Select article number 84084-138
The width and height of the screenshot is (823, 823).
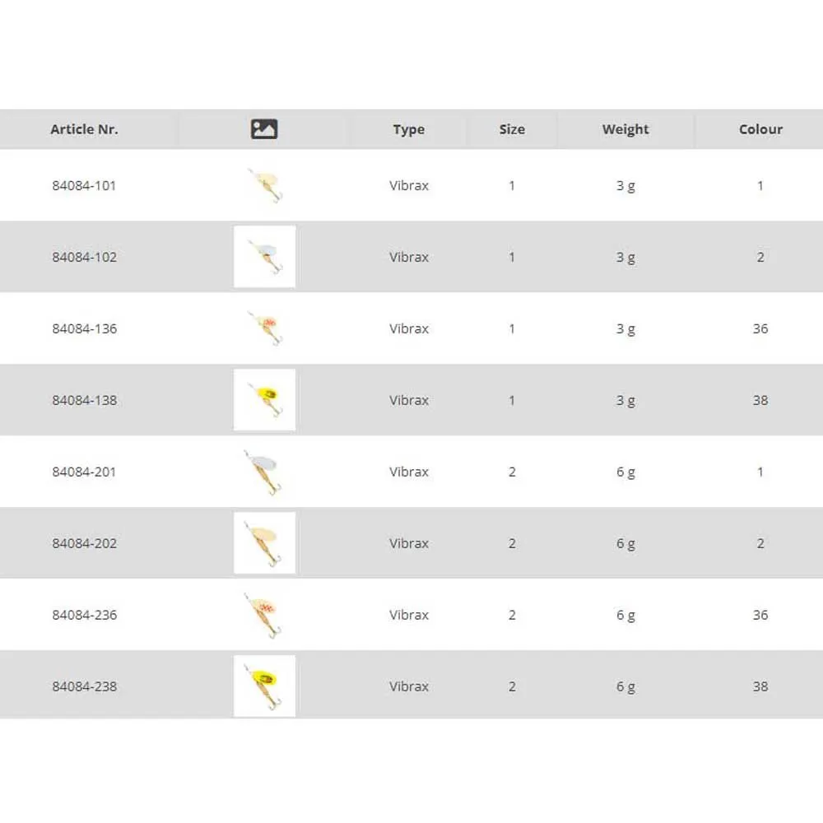coord(84,401)
